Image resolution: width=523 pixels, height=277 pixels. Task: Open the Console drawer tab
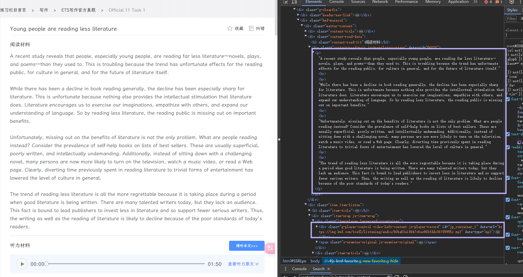pos(299,269)
